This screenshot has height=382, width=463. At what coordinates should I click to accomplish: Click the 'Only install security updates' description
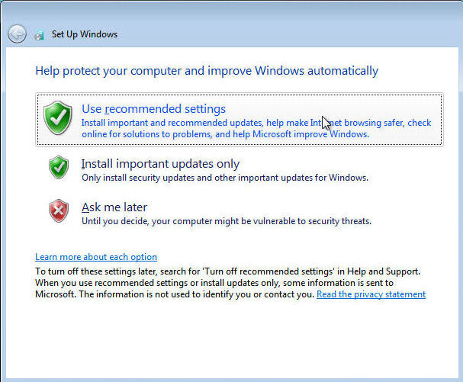[x=225, y=178]
